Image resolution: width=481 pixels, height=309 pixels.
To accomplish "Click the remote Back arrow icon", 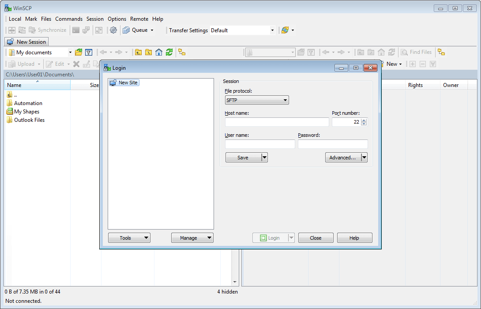I will click(x=326, y=52).
